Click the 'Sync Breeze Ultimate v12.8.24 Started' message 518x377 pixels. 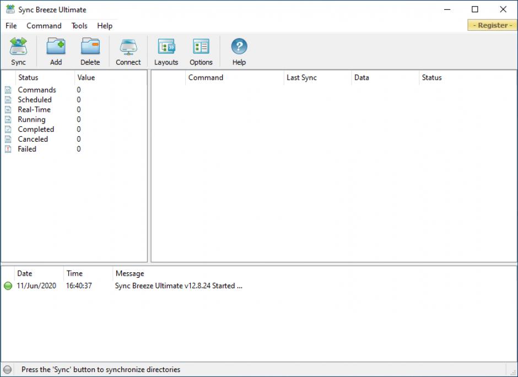coord(179,286)
